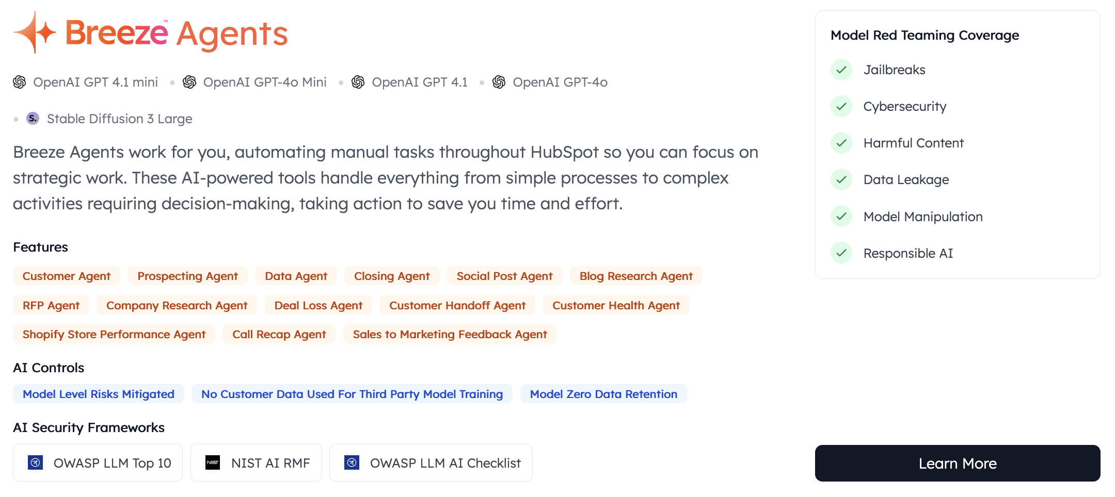Click the Model Level Risks Mitigated control
Viewport: 1115px width, 497px height.
[98, 394]
